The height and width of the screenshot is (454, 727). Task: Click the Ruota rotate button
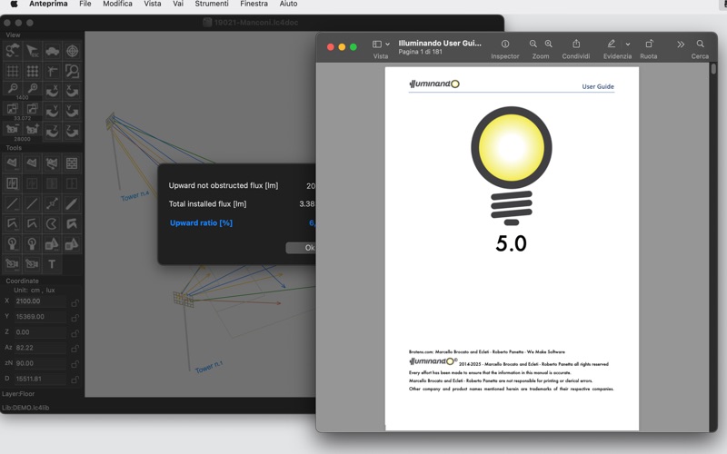pyautogui.click(x=649, y=44)
